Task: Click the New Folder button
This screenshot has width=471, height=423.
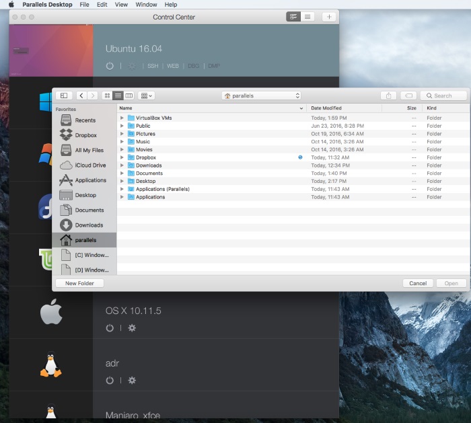Action: click(79, 283)
